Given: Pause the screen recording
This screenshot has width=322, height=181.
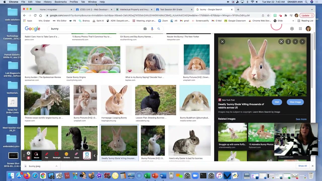Looking at the screenshot, I should click(x=28, y=153).
